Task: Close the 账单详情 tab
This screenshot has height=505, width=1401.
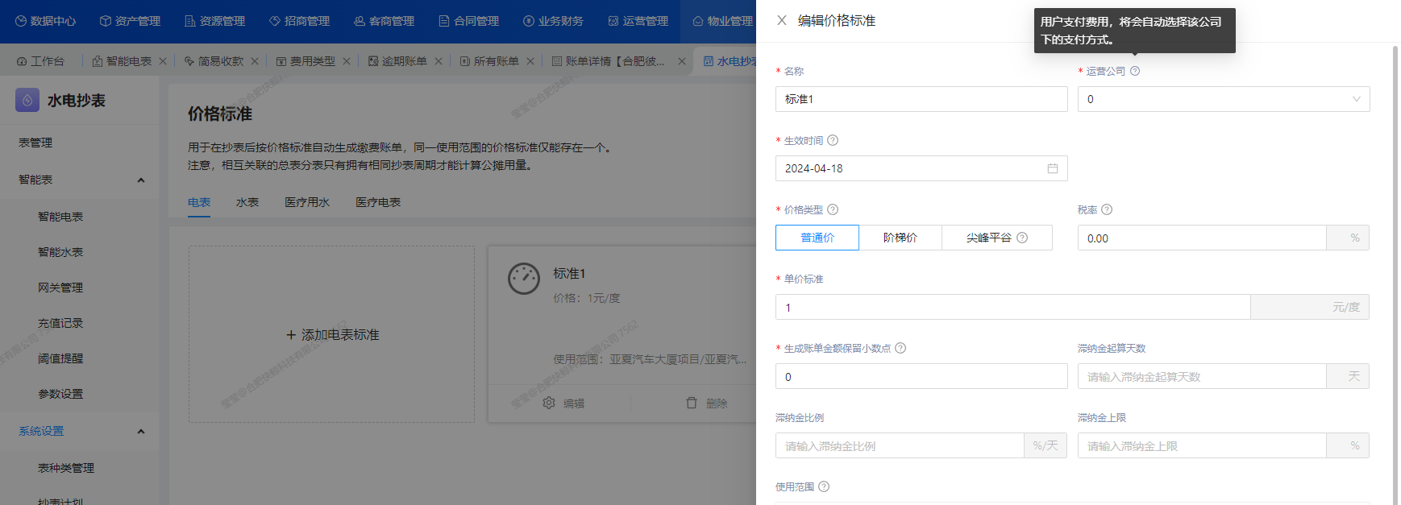Action: coord(682,61)
